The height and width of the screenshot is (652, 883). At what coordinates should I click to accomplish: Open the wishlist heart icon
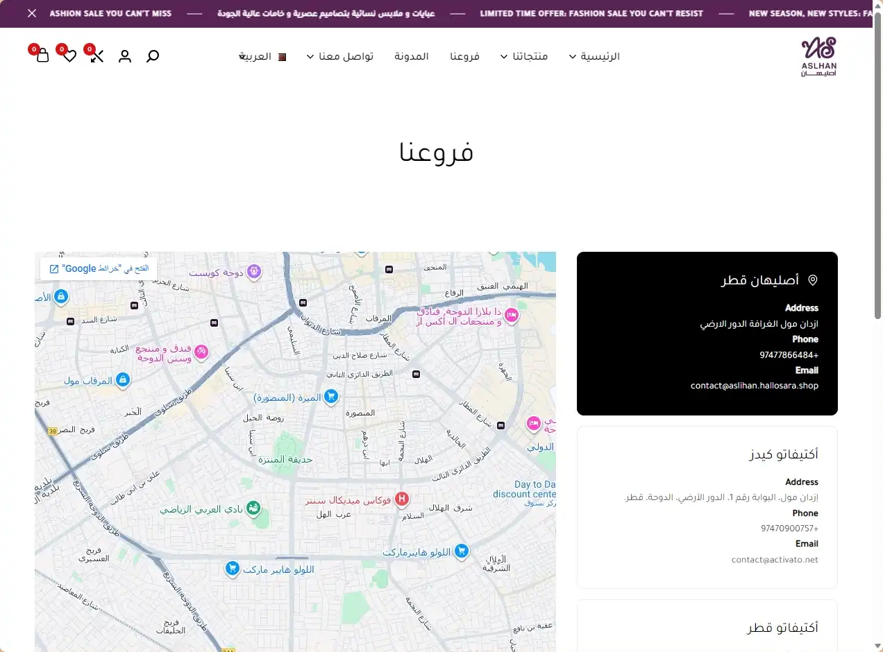[x=69, y=55]
